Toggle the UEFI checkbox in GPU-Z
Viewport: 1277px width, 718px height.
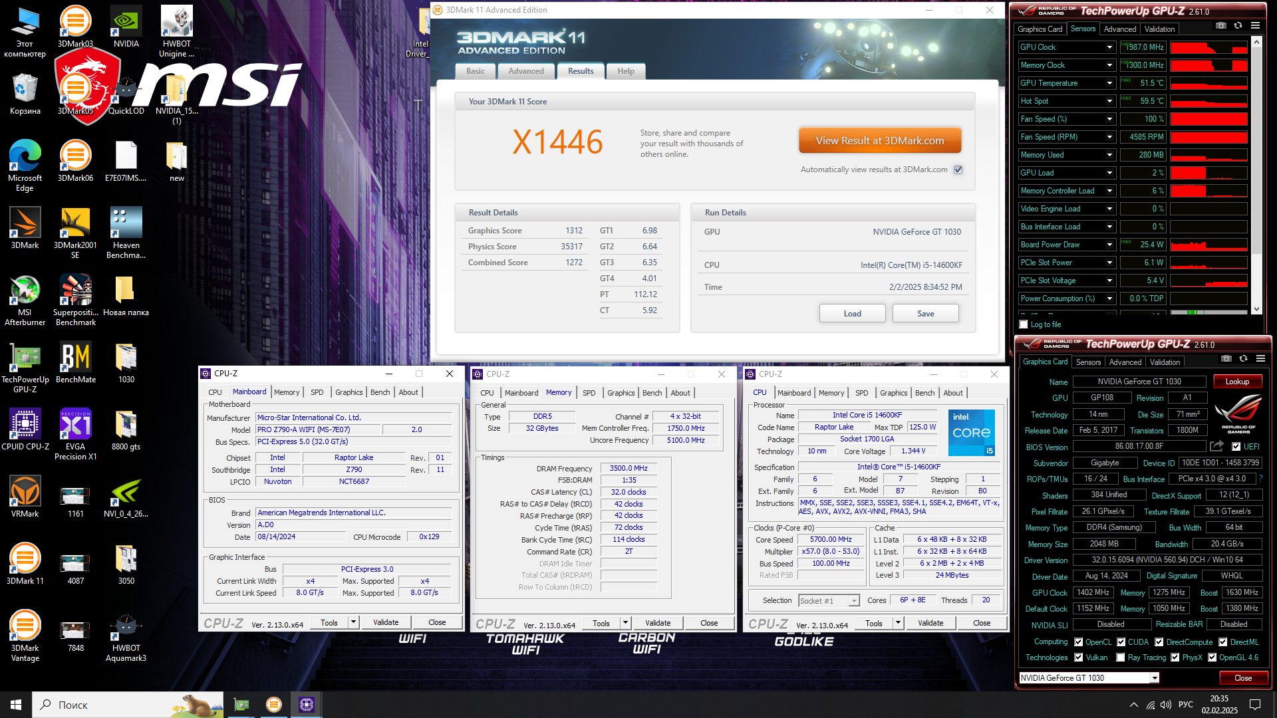pyautogui.click(x=1236, y=447)
